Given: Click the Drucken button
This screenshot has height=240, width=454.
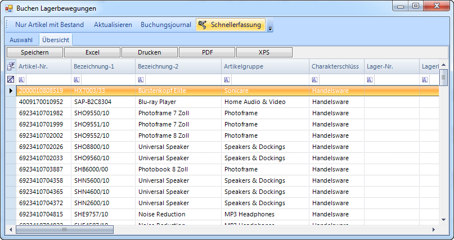Looking at the screenshot, I should click(x=150, y=52).
